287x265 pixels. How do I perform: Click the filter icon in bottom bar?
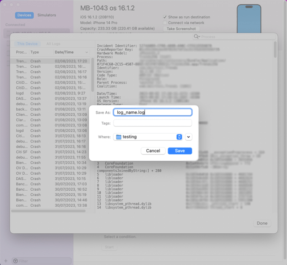click(x=15, y=261)
